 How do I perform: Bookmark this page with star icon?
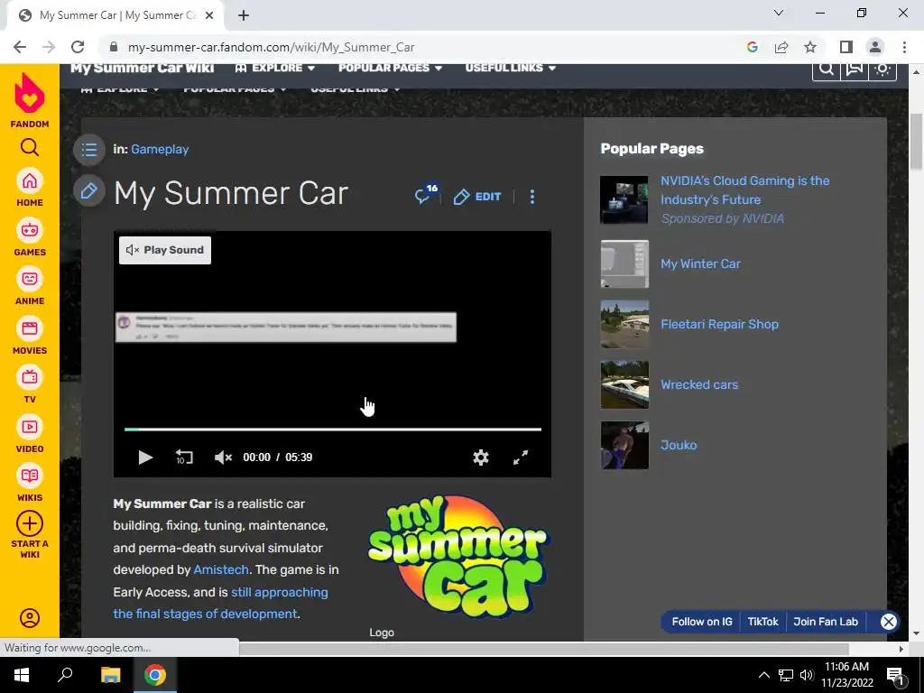810,47
